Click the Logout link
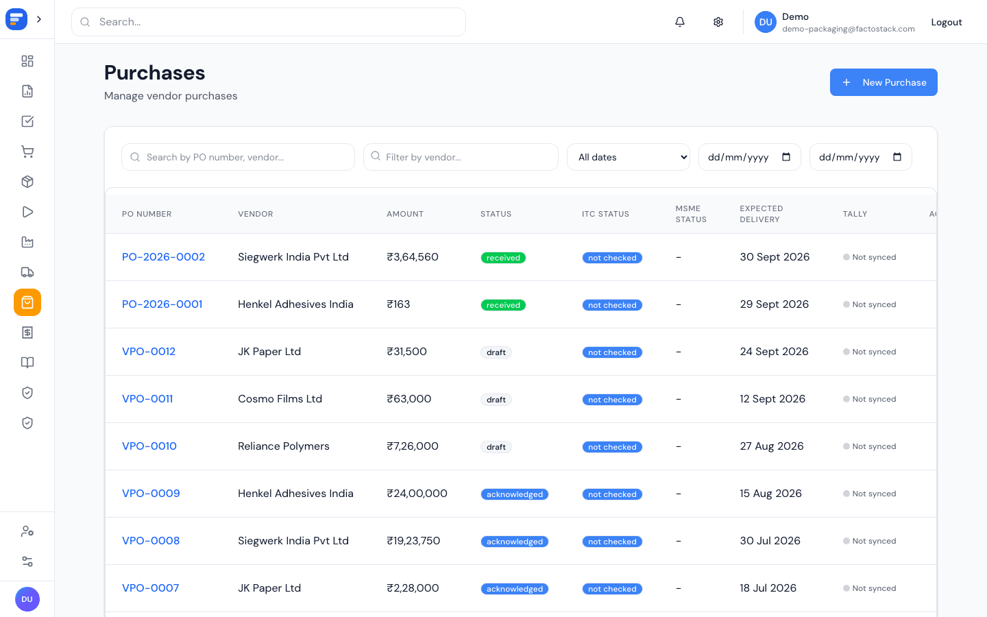The width and height of the screenshot is (987, 617). point(947,22)
